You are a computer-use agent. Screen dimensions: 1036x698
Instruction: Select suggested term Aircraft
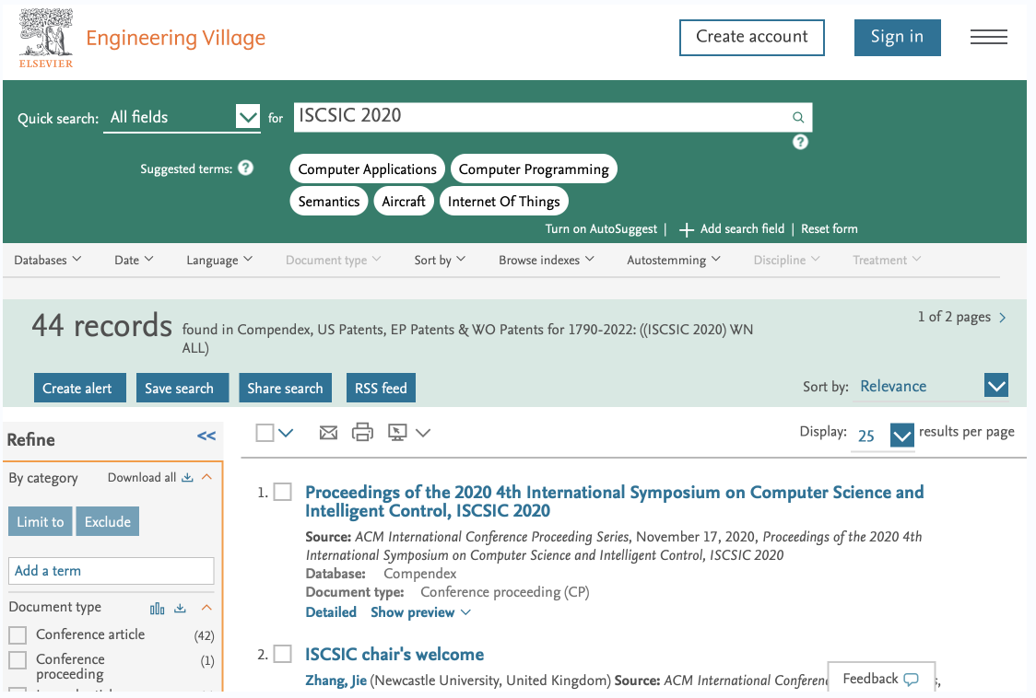click(404, 202)
